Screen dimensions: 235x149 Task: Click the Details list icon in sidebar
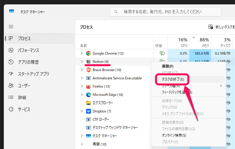[x=11, y=97]
